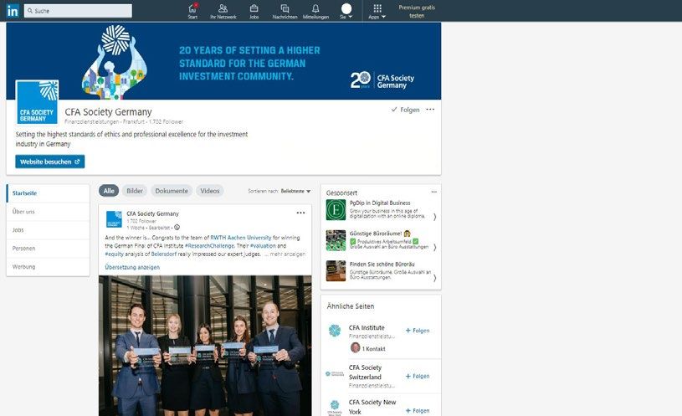
Task: Select the Jobs sidebar tab
Action: [48, 229]
